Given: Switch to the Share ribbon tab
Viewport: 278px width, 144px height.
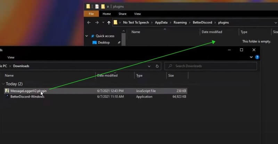Looking at the screenshot, I should tap(122, 14).
